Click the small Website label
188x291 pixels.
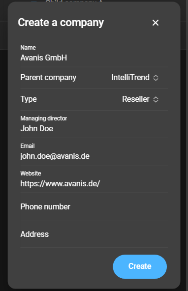coord(31,174)
